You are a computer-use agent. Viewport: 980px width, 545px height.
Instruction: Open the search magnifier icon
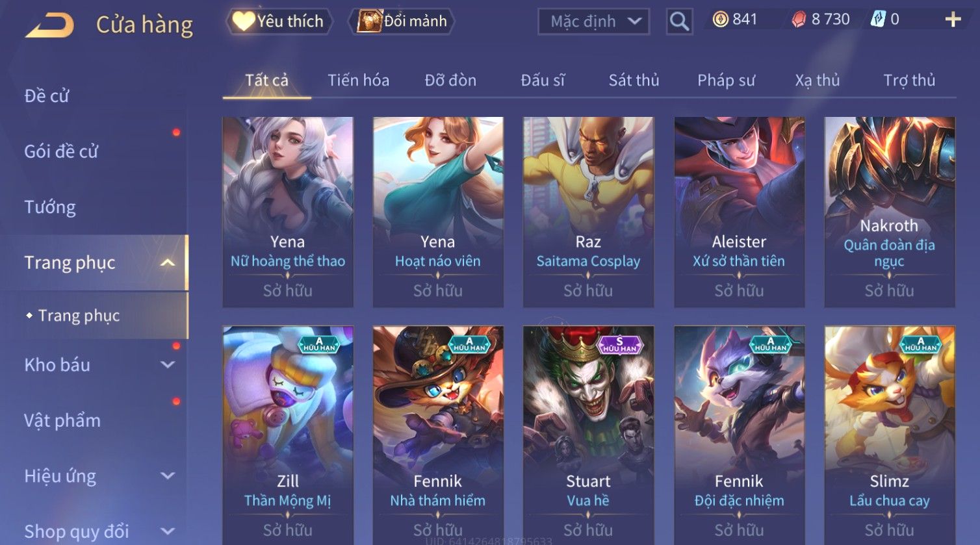[x=679, y=21]
